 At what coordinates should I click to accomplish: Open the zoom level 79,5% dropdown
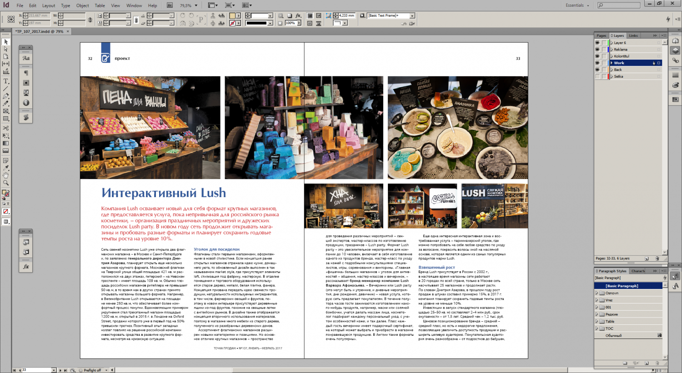(196, 5)
